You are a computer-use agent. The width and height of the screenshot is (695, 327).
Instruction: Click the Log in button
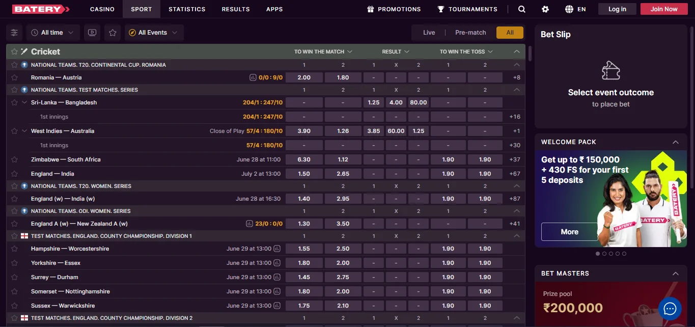click(x=617, y=9)
